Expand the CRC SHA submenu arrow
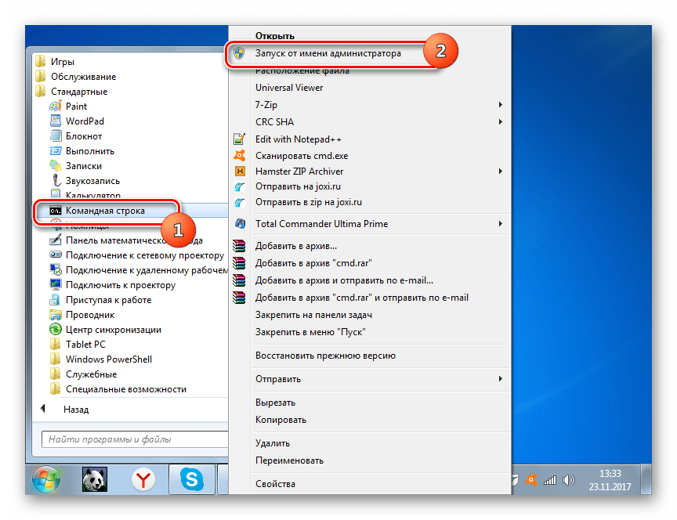The height and width of the screenshot is (520, 677). pyautogui.click(x=501, y=121)
